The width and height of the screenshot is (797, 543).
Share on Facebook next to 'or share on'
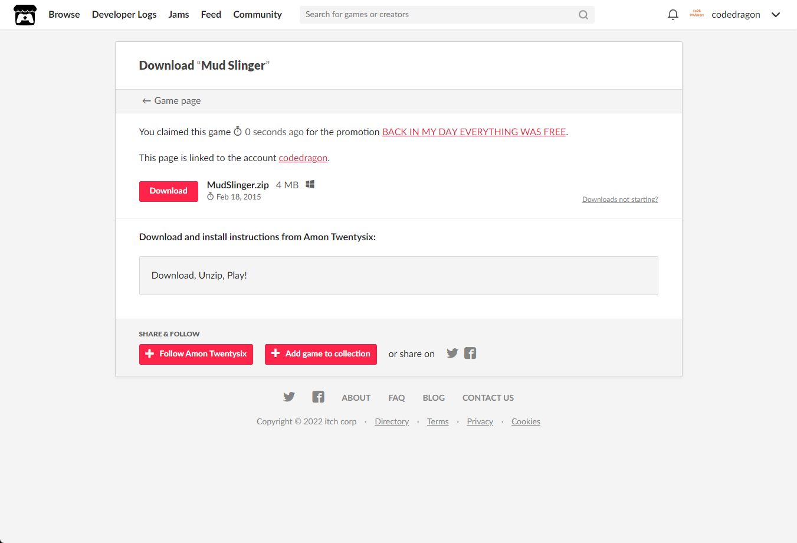point(470,354)
